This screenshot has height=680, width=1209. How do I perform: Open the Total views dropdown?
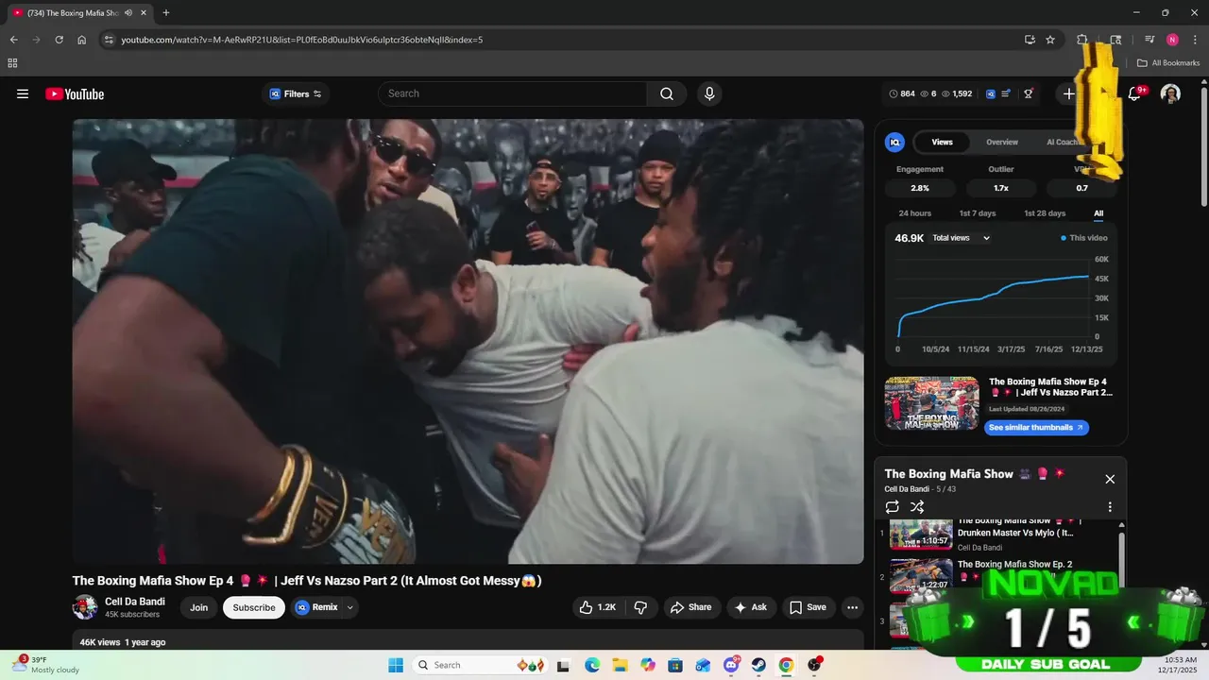pyautogui.click(x=961, y=238)
